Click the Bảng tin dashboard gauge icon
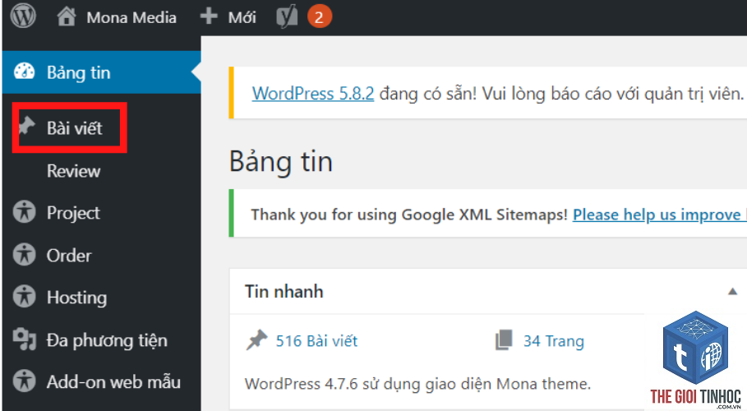Viewport: 747px width, 411px height. 24,72
